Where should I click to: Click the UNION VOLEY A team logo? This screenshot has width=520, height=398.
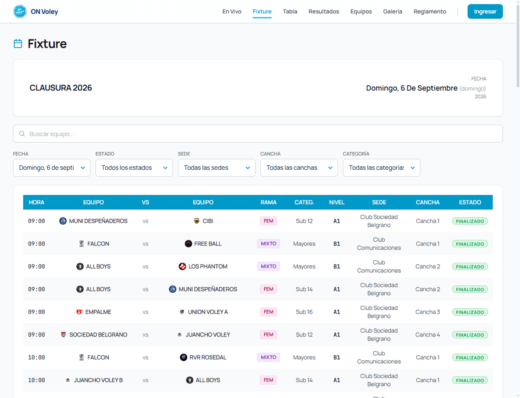182,312
